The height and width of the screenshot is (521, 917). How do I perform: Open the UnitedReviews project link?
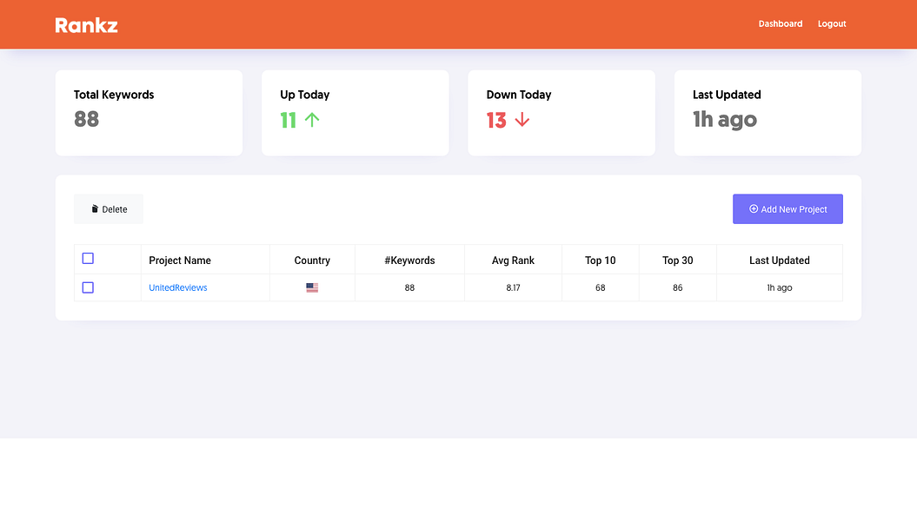click(x=178, y=287)
